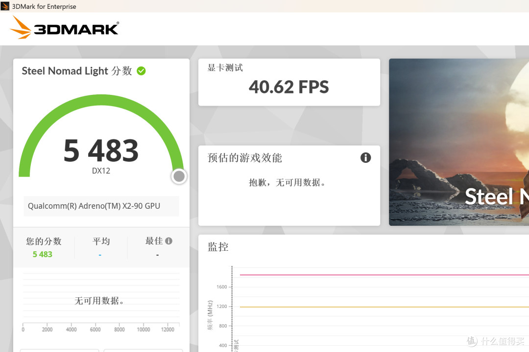Select the Qualcomm(R) Adreno(TM) X2-90 GPU label
This screenshot has width=529, height=352.
click(94, 206)
